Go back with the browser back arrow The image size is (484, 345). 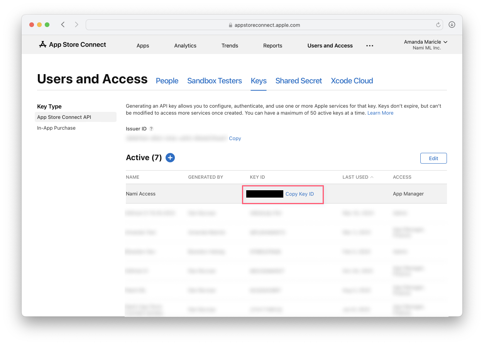pyautogui.click(x=63, y=25)
